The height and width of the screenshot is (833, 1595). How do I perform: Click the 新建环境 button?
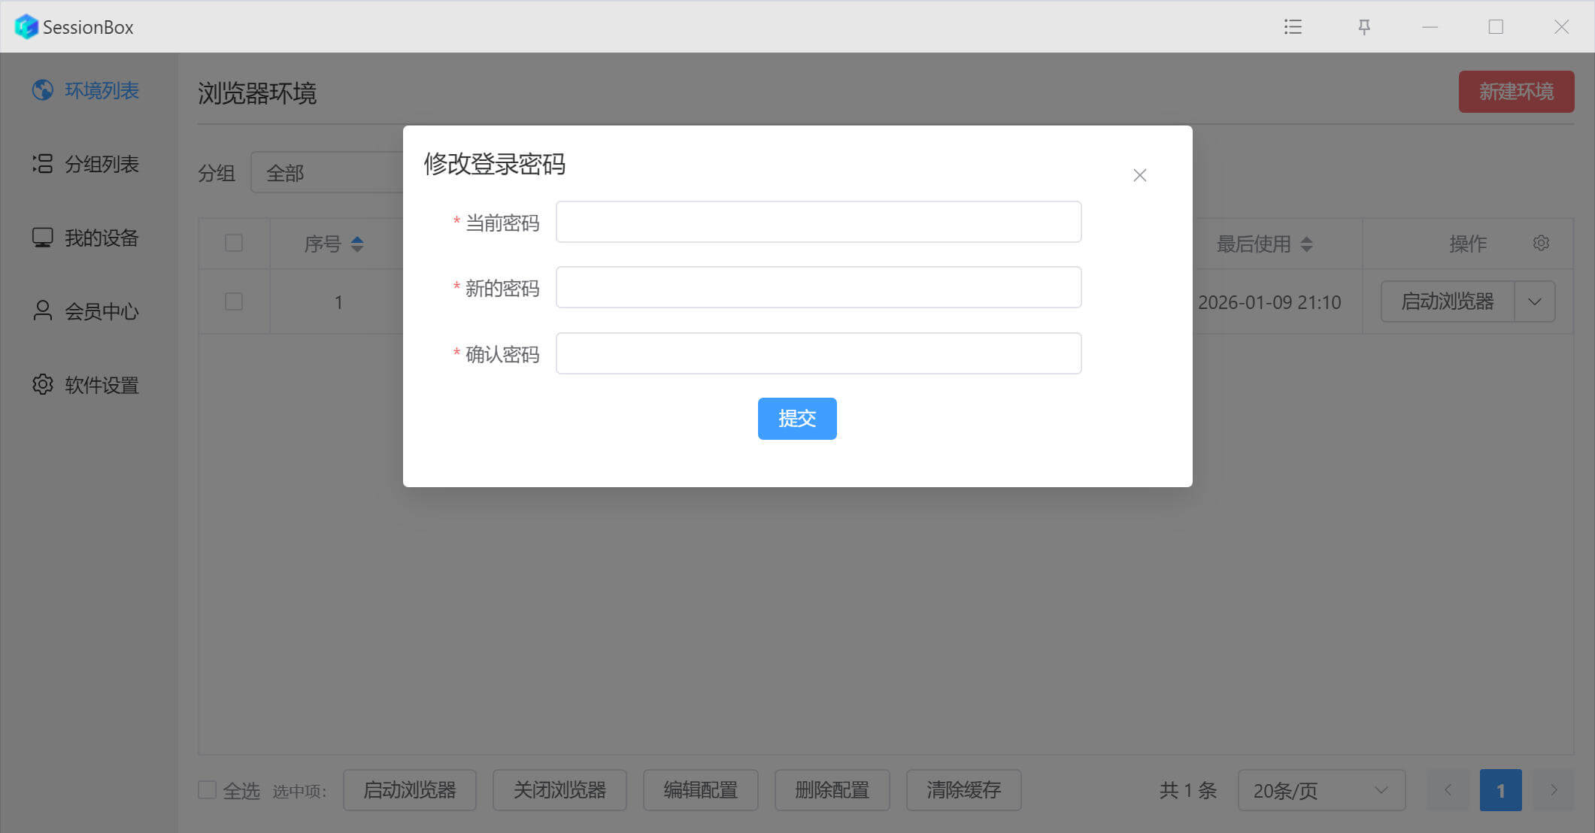click(x=1515, y=92)
